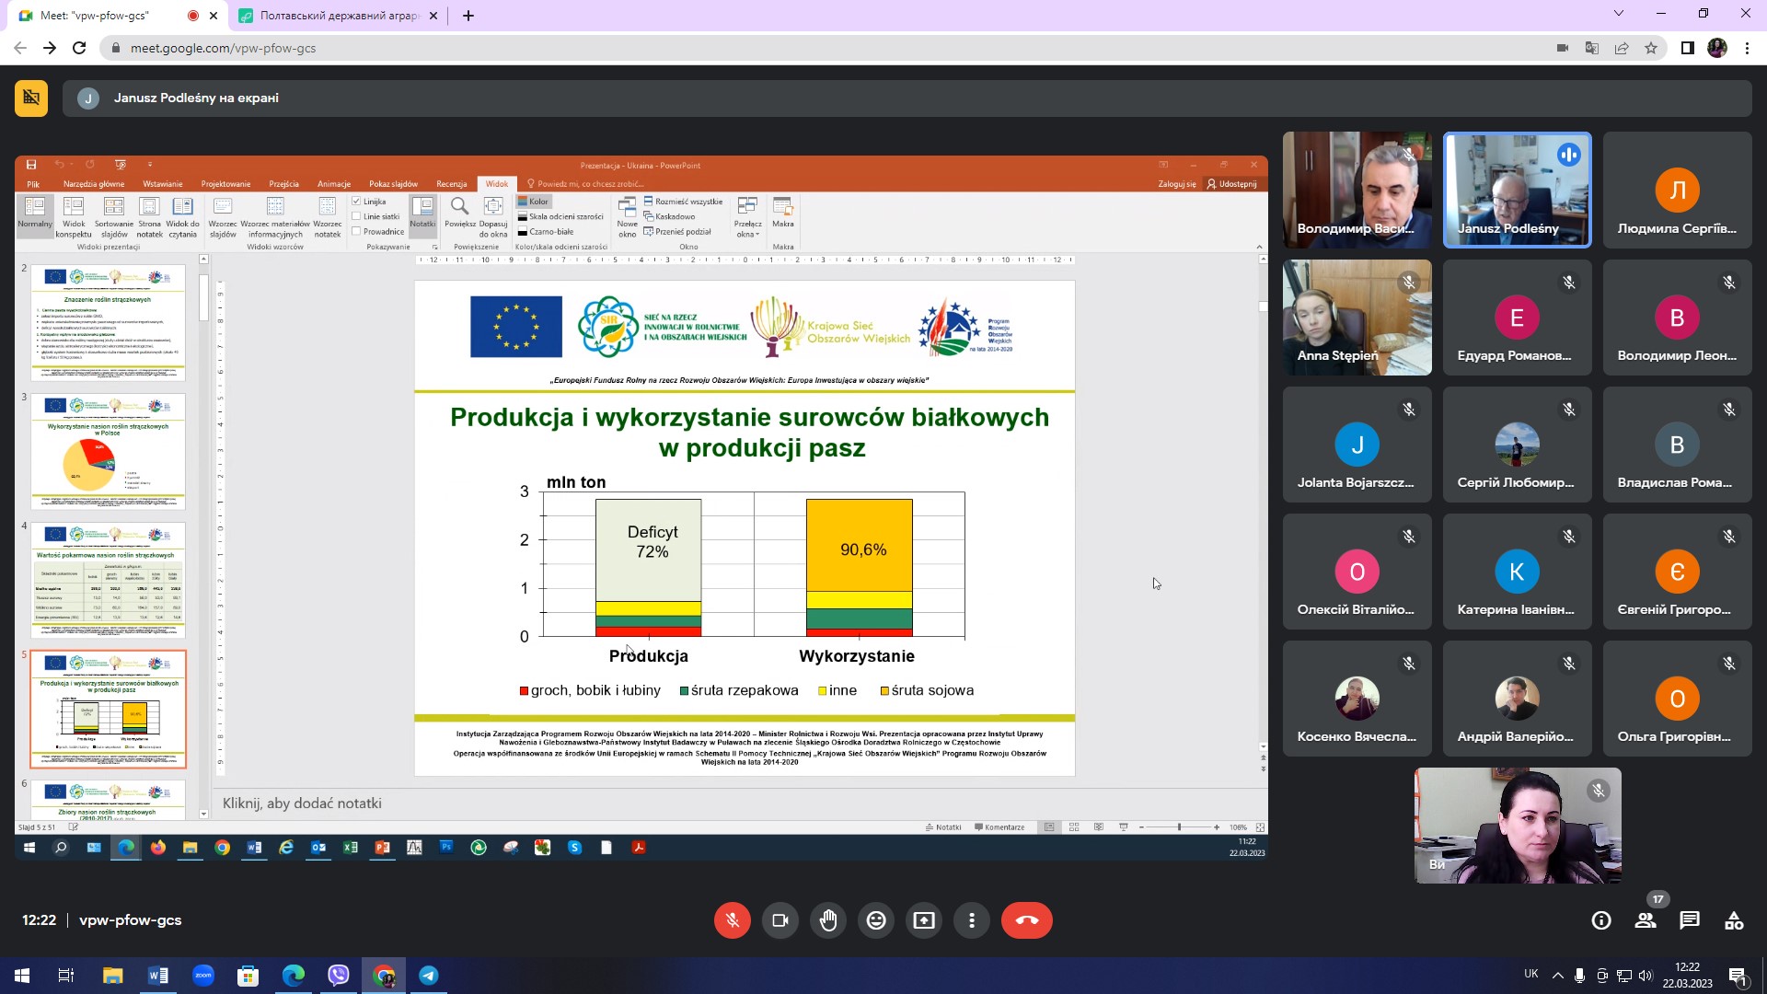The image size is (1767, 994).
Task: Adjust the PowerPoint zoom slider
Action: [x=1179, y=827]
